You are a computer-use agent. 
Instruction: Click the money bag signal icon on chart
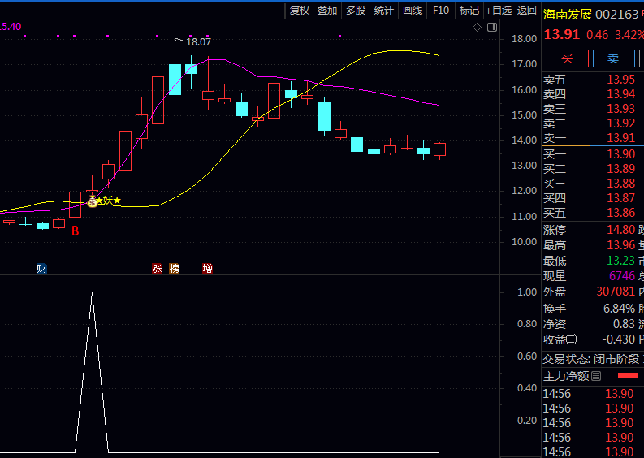pyautogui.click(x=92, y=201)
